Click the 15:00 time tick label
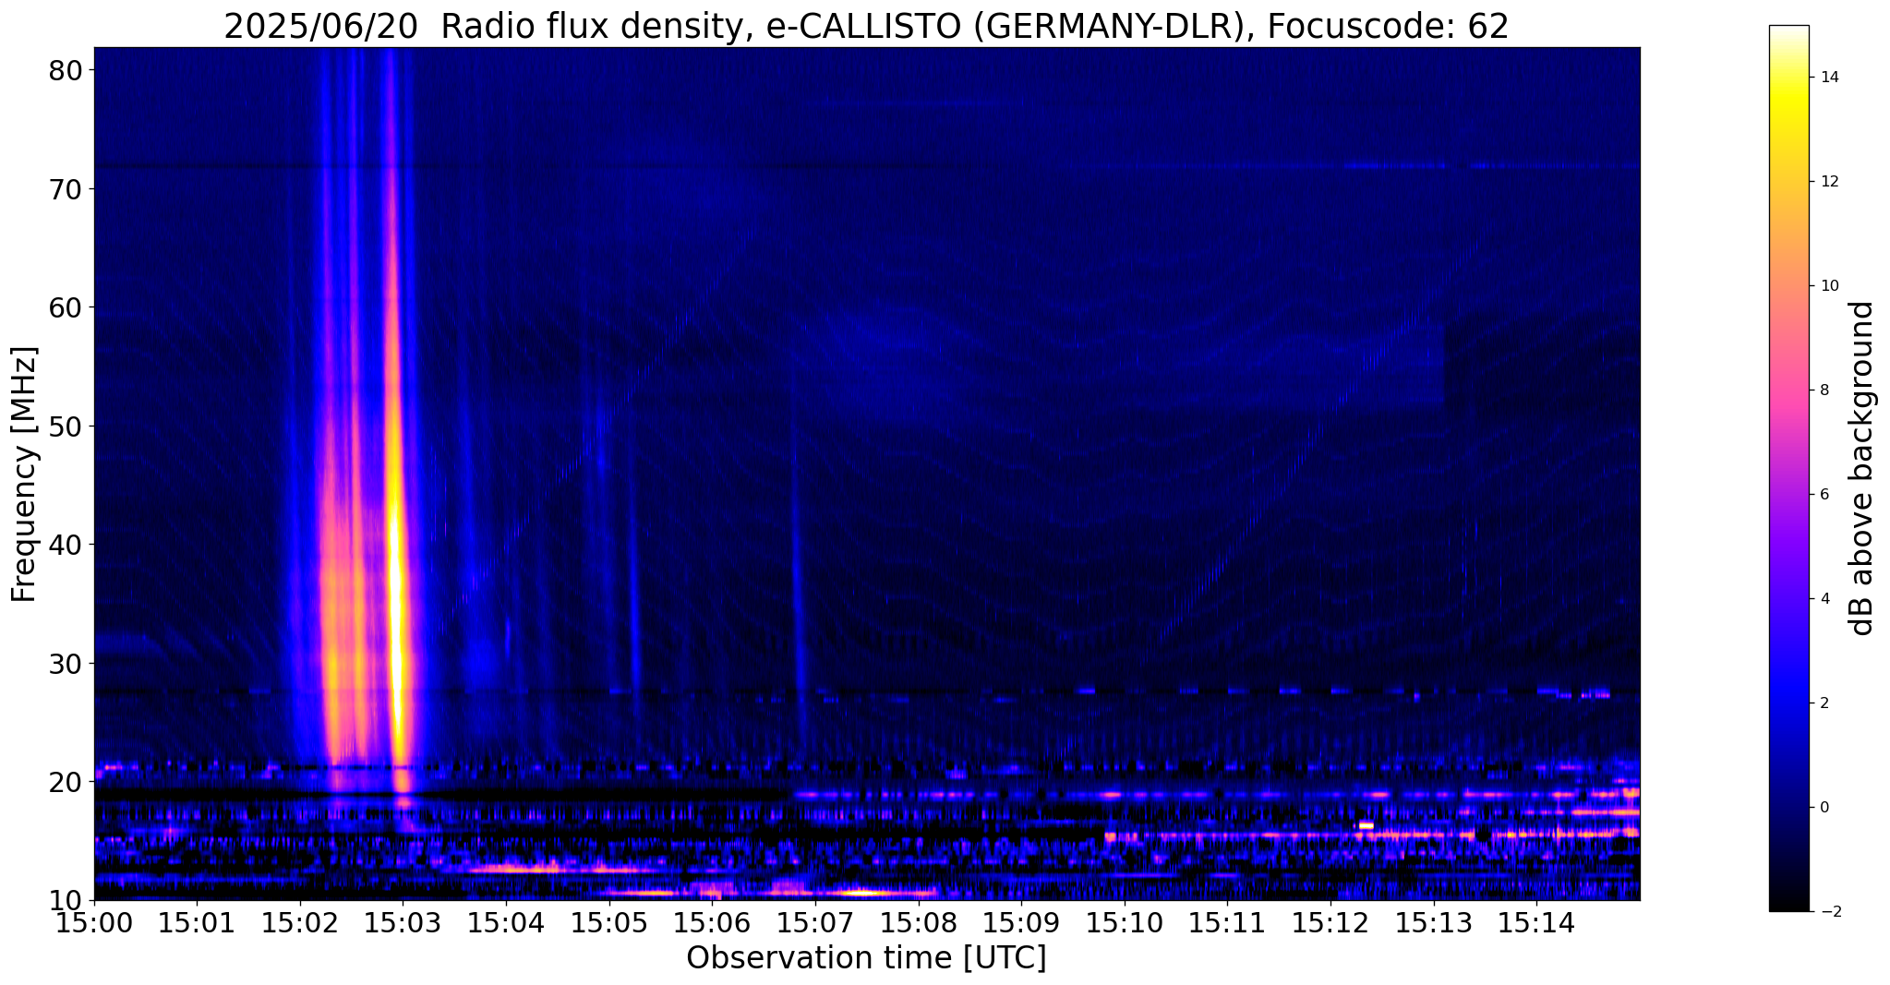This screenshot has width=1890, height=985. [x=94, y=923]
